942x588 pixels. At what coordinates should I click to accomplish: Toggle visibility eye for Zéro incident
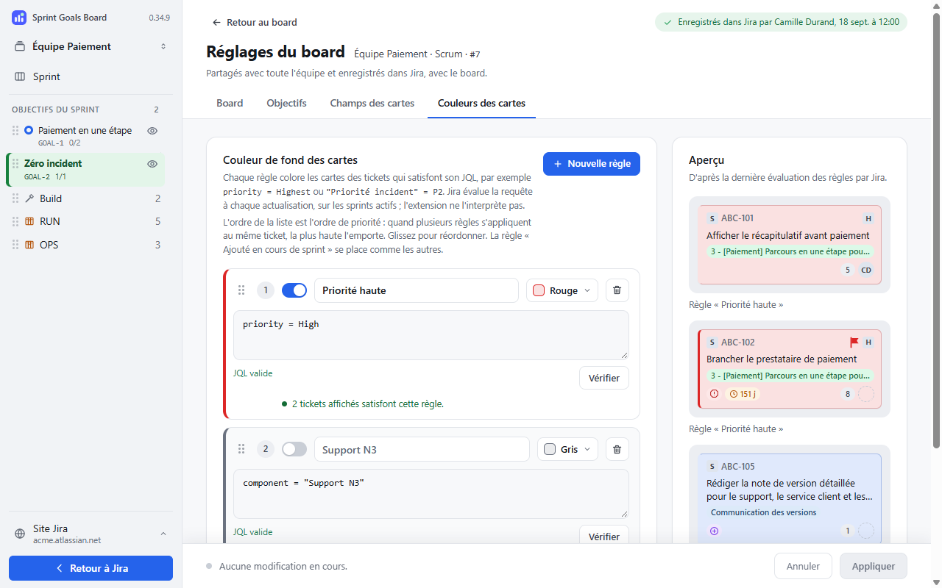tap(152, 164)
